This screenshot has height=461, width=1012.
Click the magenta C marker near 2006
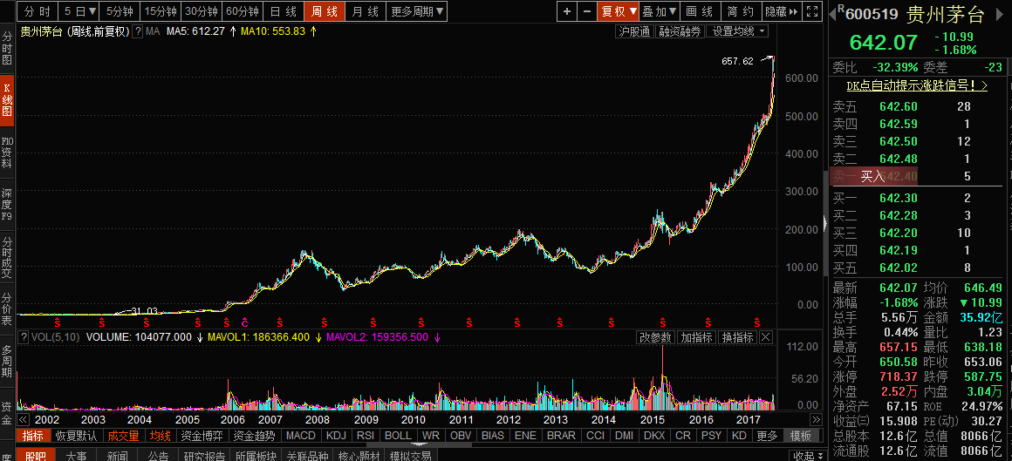click(x=244, y=322)
